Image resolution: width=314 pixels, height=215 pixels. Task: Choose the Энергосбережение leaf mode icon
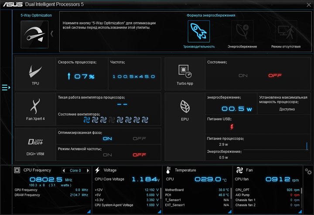242,31
